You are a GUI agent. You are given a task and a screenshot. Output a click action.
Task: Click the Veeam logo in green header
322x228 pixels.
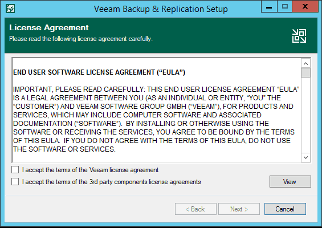coord(299,36)
